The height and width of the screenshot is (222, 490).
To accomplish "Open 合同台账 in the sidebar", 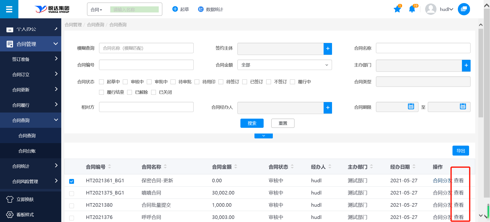I will 27,151.
